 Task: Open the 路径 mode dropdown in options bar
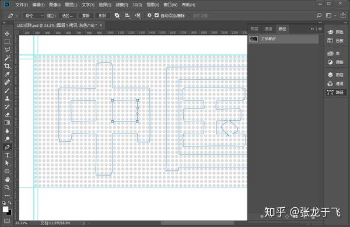tap(33, 16)
